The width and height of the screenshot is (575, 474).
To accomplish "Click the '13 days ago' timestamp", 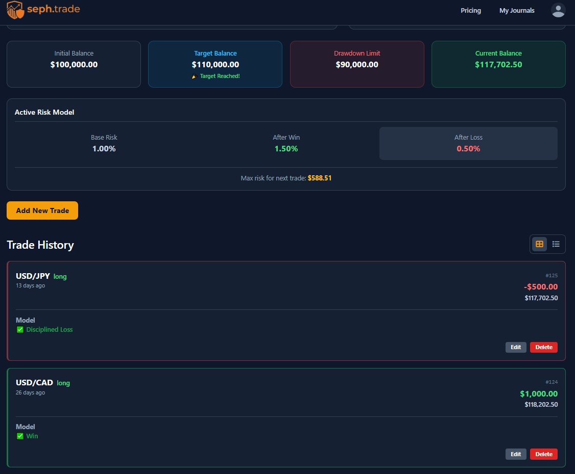I will tap(31, 285).
